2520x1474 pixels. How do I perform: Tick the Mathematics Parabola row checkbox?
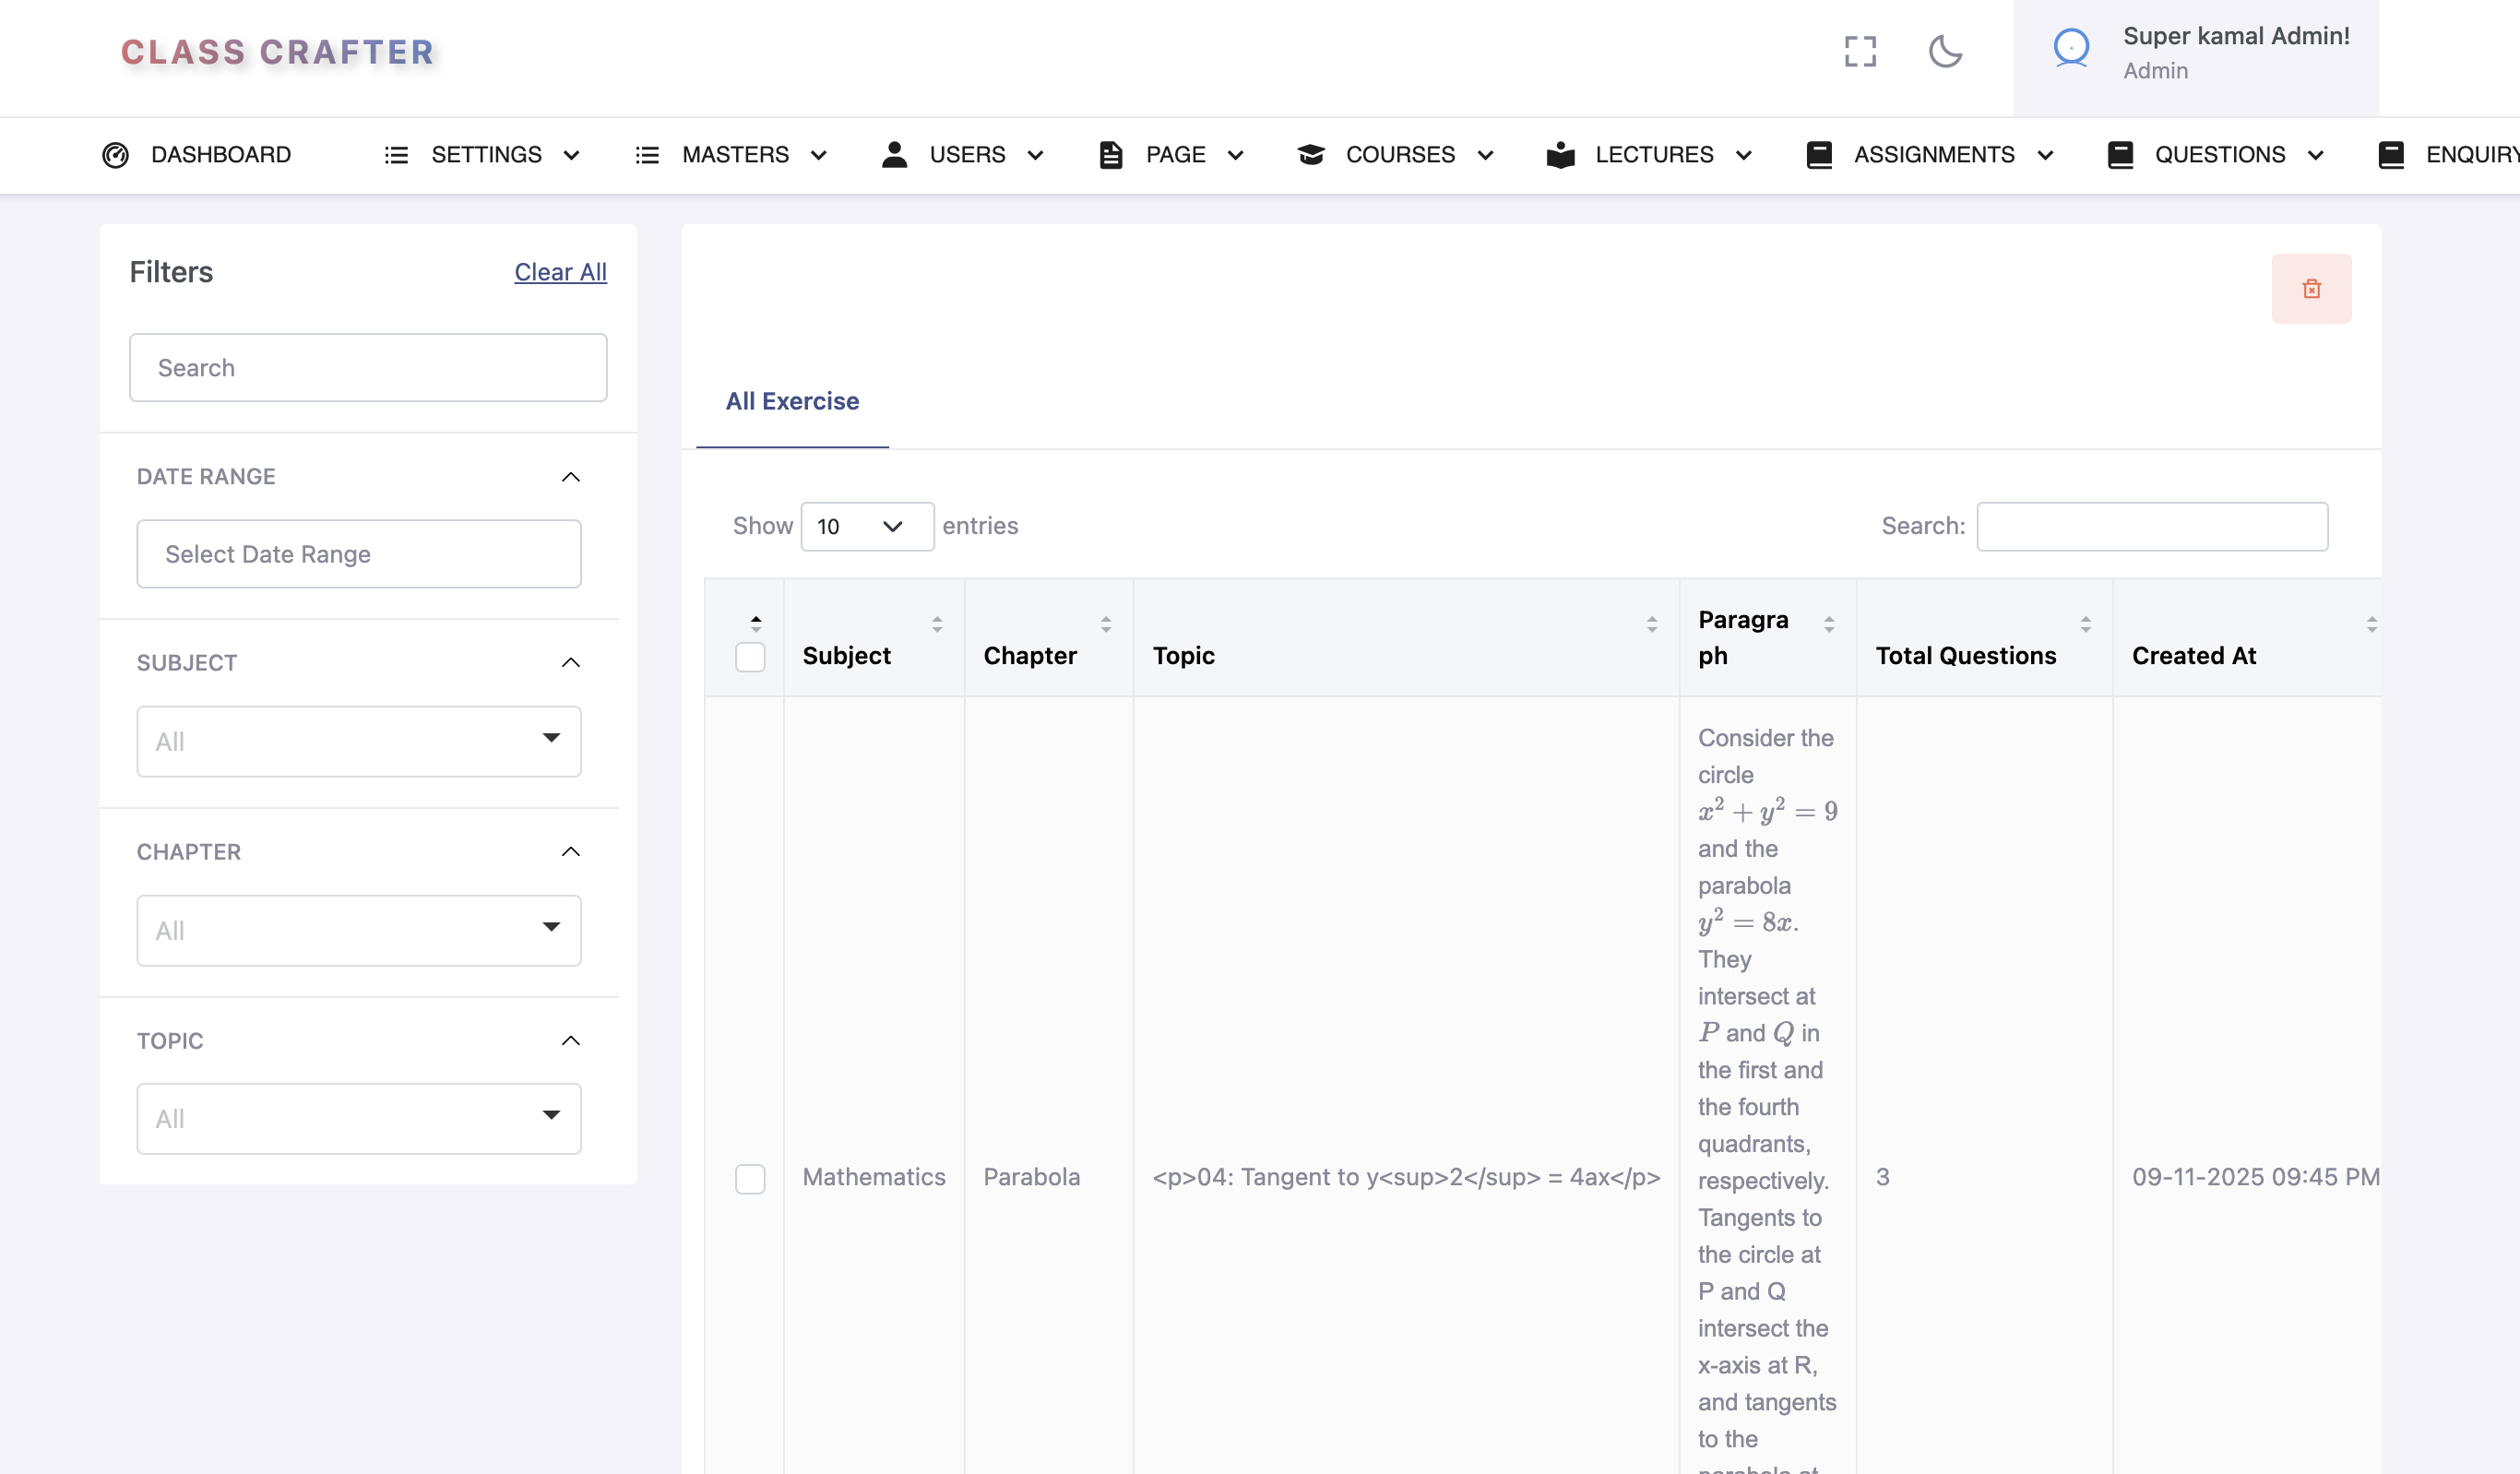click(x=750, y=1178)
